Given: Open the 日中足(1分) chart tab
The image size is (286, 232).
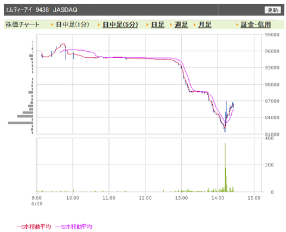Looking at the screenshot, I should (x=73, y=24).
